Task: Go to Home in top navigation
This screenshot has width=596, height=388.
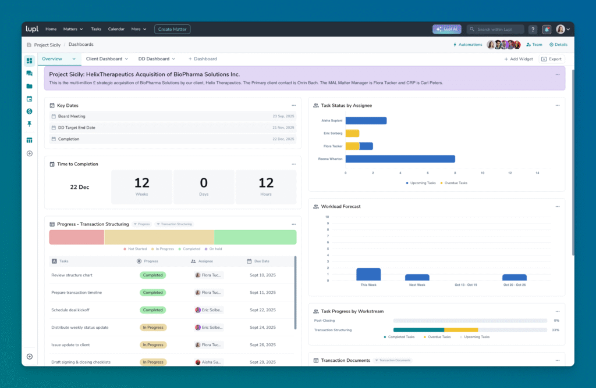Action: (x=51, y=29)
